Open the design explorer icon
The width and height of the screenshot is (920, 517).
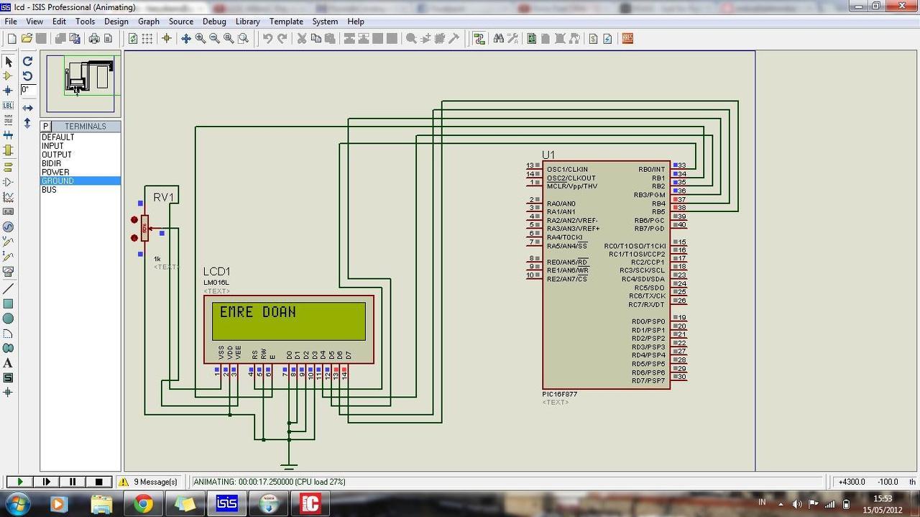(532, 39)
